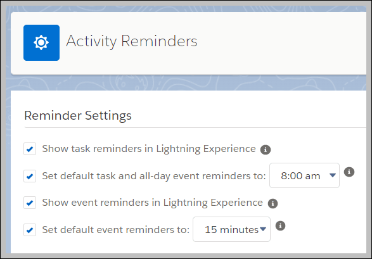Toggle Set default task and all-day event reminders checkbox
The image size is (372, 259).
coord(30,176)
